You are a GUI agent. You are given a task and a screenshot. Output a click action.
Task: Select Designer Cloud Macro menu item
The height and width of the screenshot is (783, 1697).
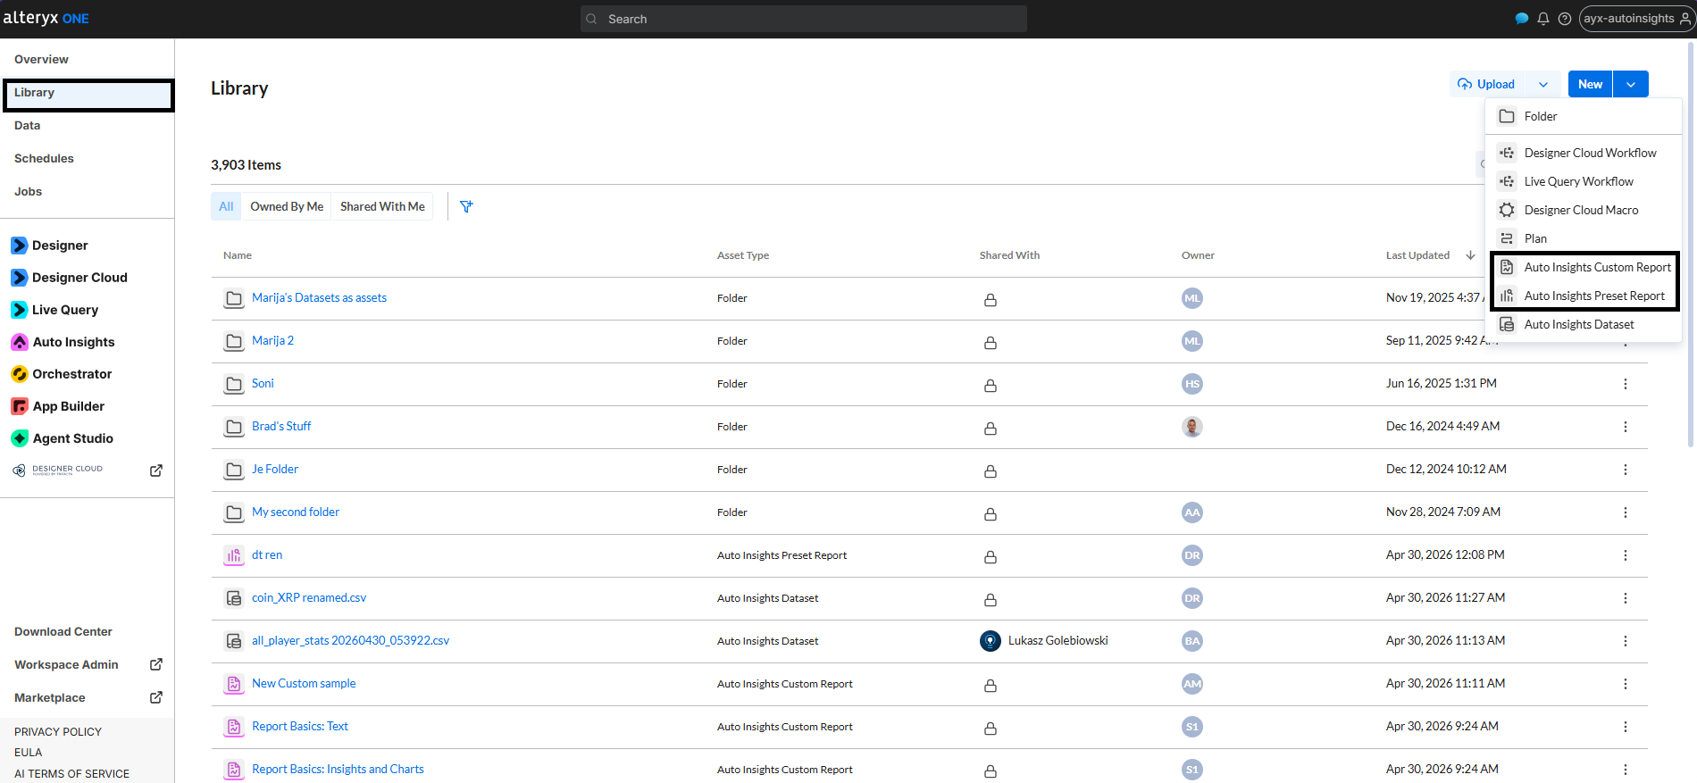tap(1584, 210)
